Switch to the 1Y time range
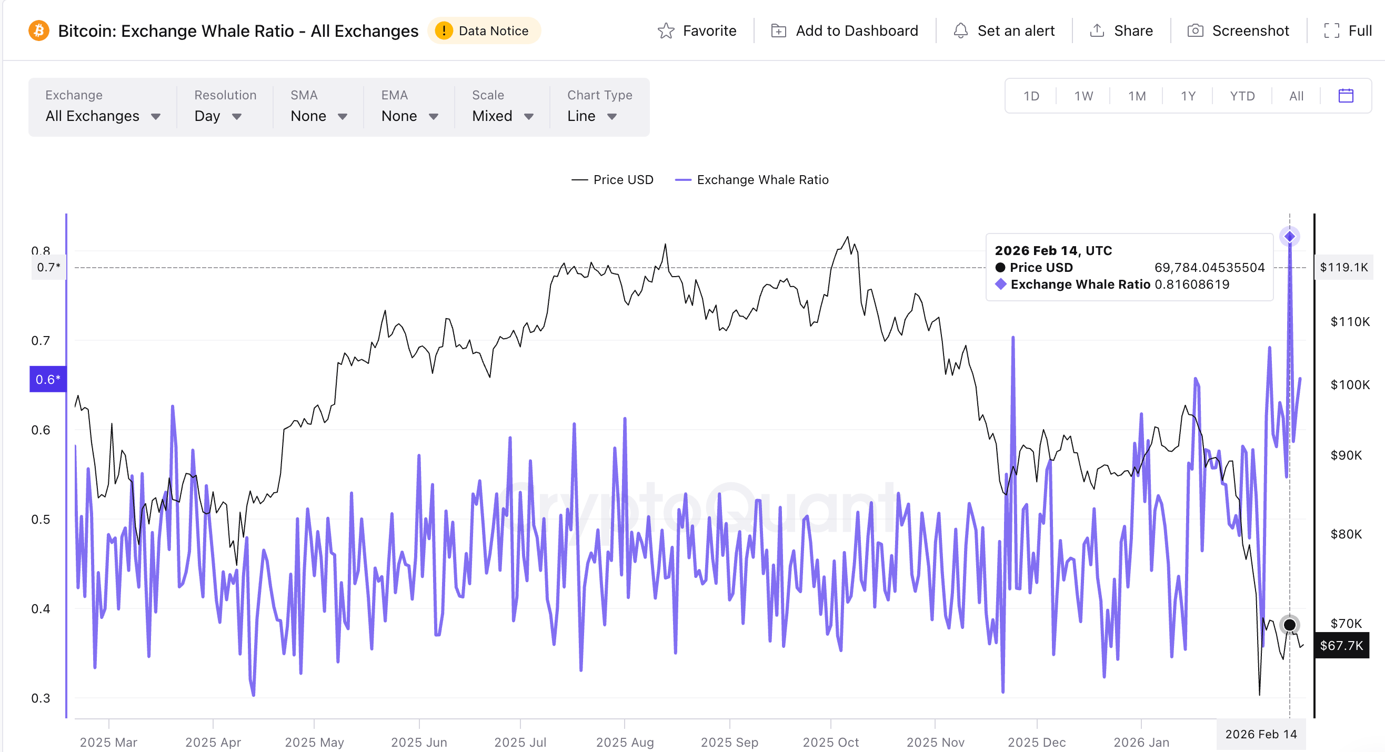Viewport: 1385px width, 752px height. pos(1188,96)
